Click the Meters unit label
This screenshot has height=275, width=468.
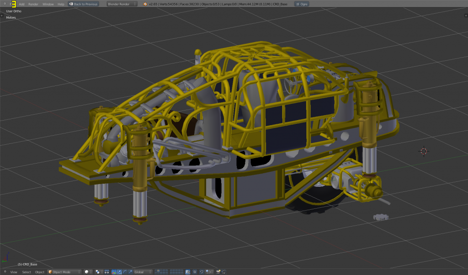click(x=11, y=18)
